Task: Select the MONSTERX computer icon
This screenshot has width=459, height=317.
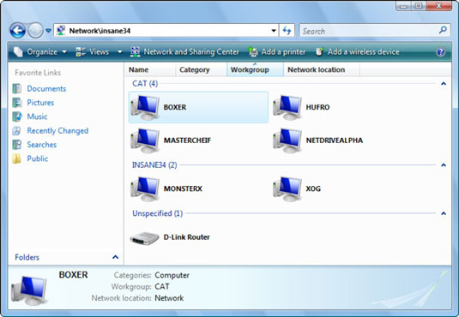Action: click(145, 188)
